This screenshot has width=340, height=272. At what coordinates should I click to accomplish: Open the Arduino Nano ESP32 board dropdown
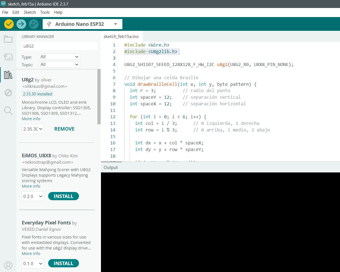pos(83,24)
